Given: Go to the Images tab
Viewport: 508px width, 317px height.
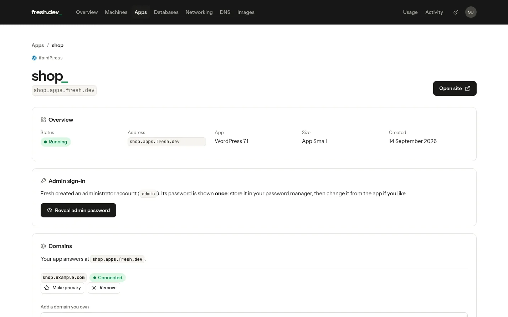Looking at the screenshot, I should pyautogui.click(x=246, y=12).
